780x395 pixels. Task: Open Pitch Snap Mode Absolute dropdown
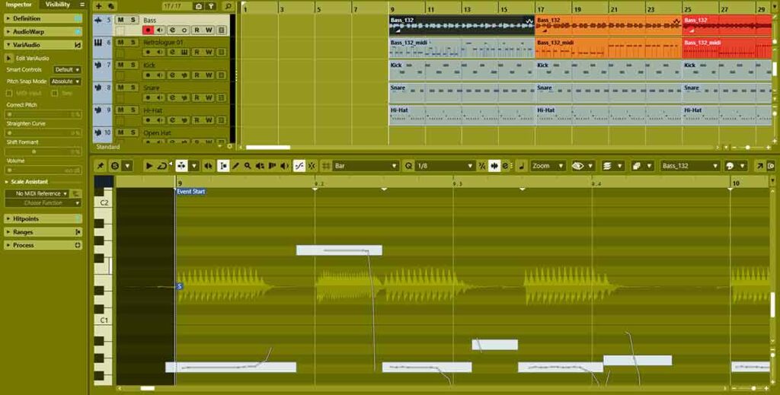click(66, 81)
